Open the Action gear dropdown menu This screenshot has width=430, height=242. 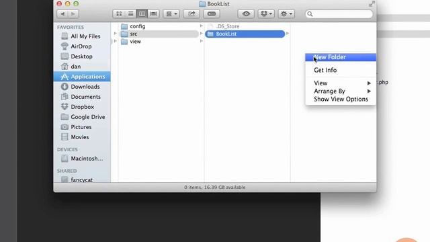pyautogui.click(x=286, y=13)
